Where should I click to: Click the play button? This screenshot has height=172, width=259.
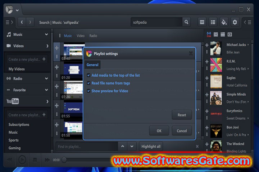[x=22, y=160]
